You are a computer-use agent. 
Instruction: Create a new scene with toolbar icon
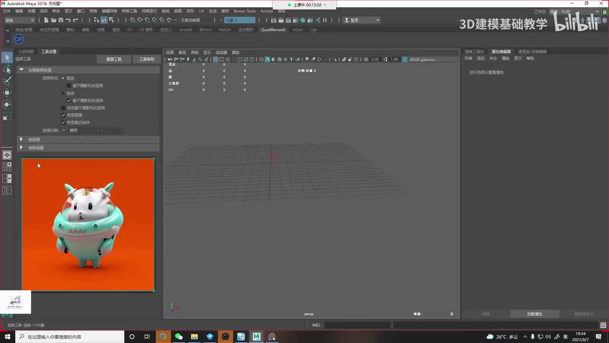tap(46, 20)
